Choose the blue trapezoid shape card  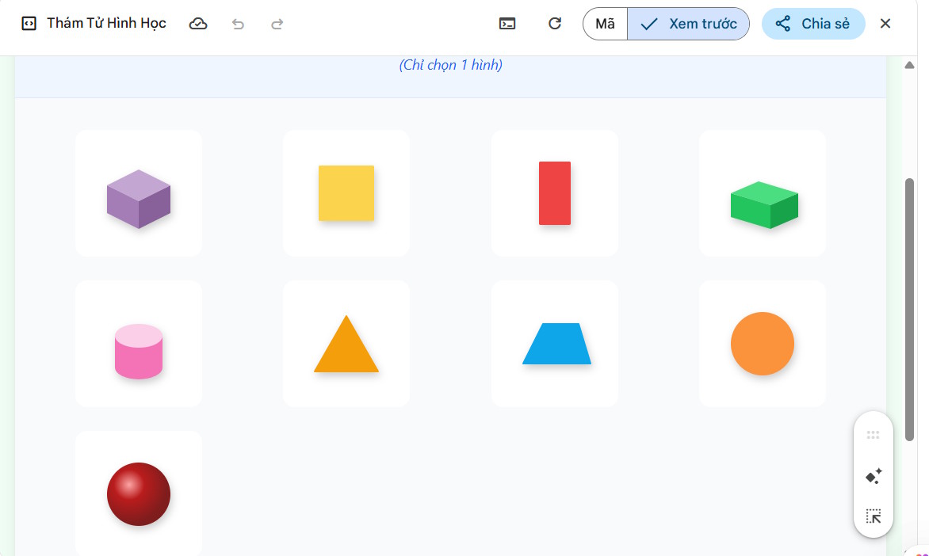click(555, 344)
